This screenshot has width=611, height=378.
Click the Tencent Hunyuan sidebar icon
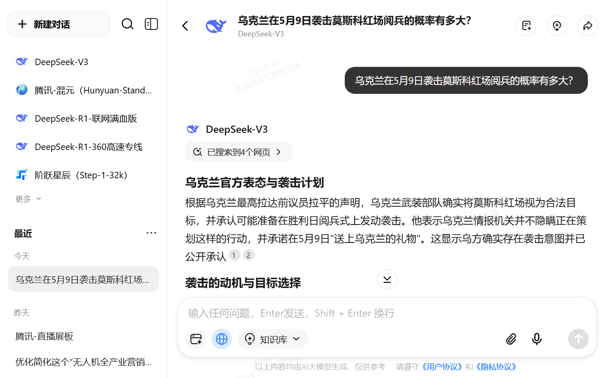click(22, 90)
